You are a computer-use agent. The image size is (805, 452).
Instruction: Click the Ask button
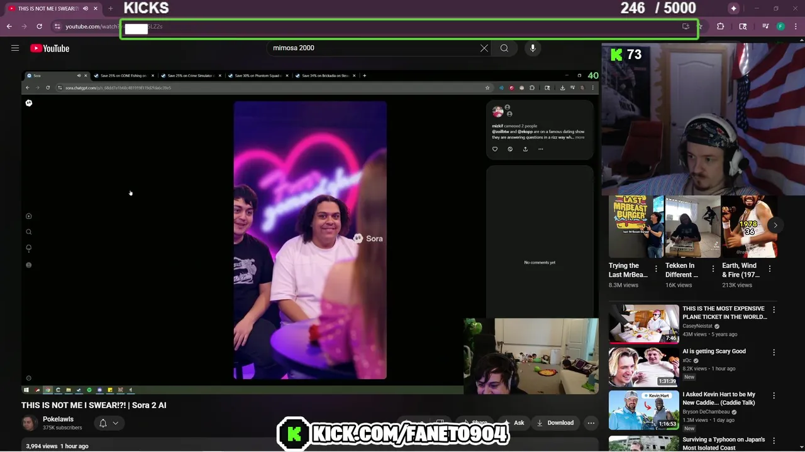(513, 422)
